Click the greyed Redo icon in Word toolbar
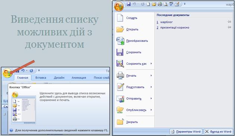This screenshot has width=235, height=136. pos(142,4)
